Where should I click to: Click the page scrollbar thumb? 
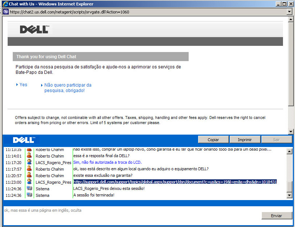(291, 64)
